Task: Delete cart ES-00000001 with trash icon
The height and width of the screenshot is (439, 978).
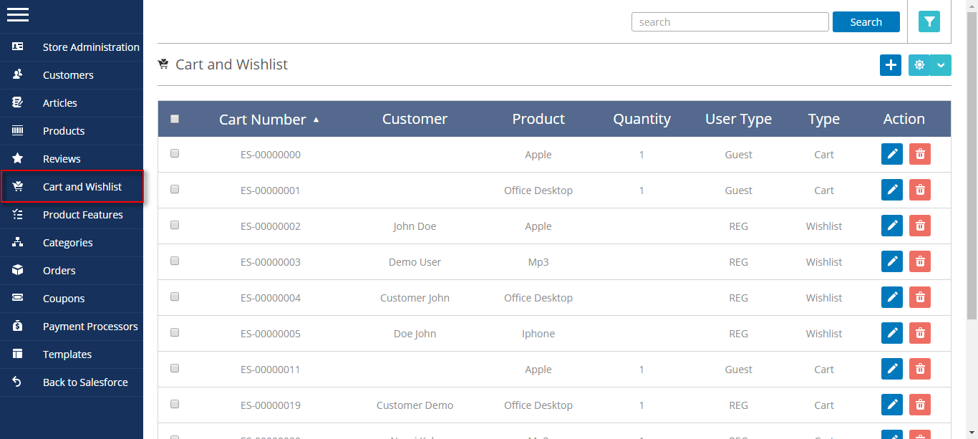Action: pos(920,190)
